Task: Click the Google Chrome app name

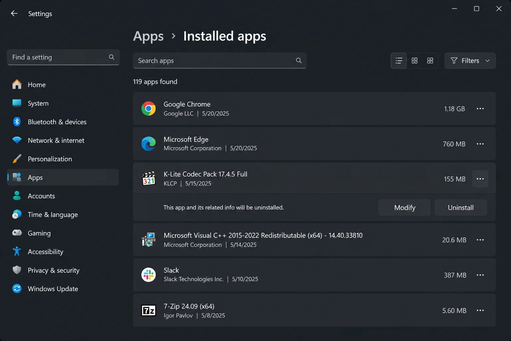Action: [187, 104]
